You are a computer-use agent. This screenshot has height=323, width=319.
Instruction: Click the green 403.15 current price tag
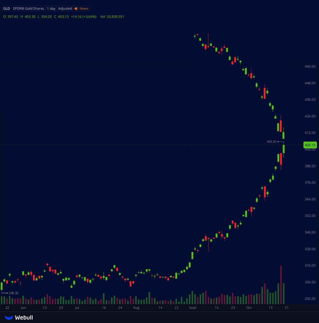click(310, 145)
